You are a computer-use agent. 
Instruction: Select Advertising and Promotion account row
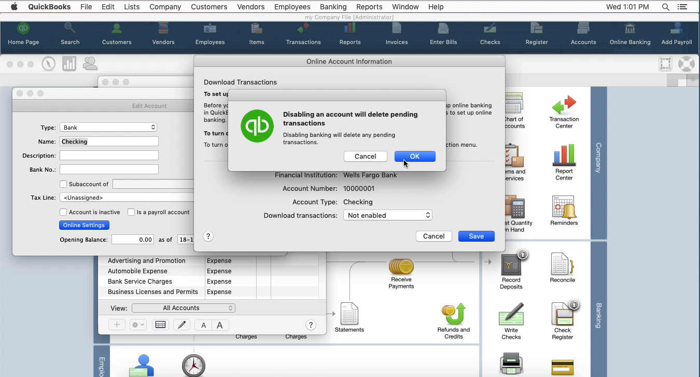pos(208,261)
